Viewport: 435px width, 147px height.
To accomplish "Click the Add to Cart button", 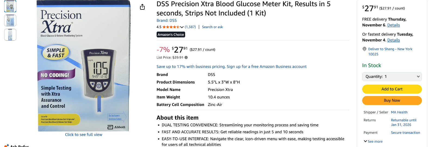I will 392,89.
